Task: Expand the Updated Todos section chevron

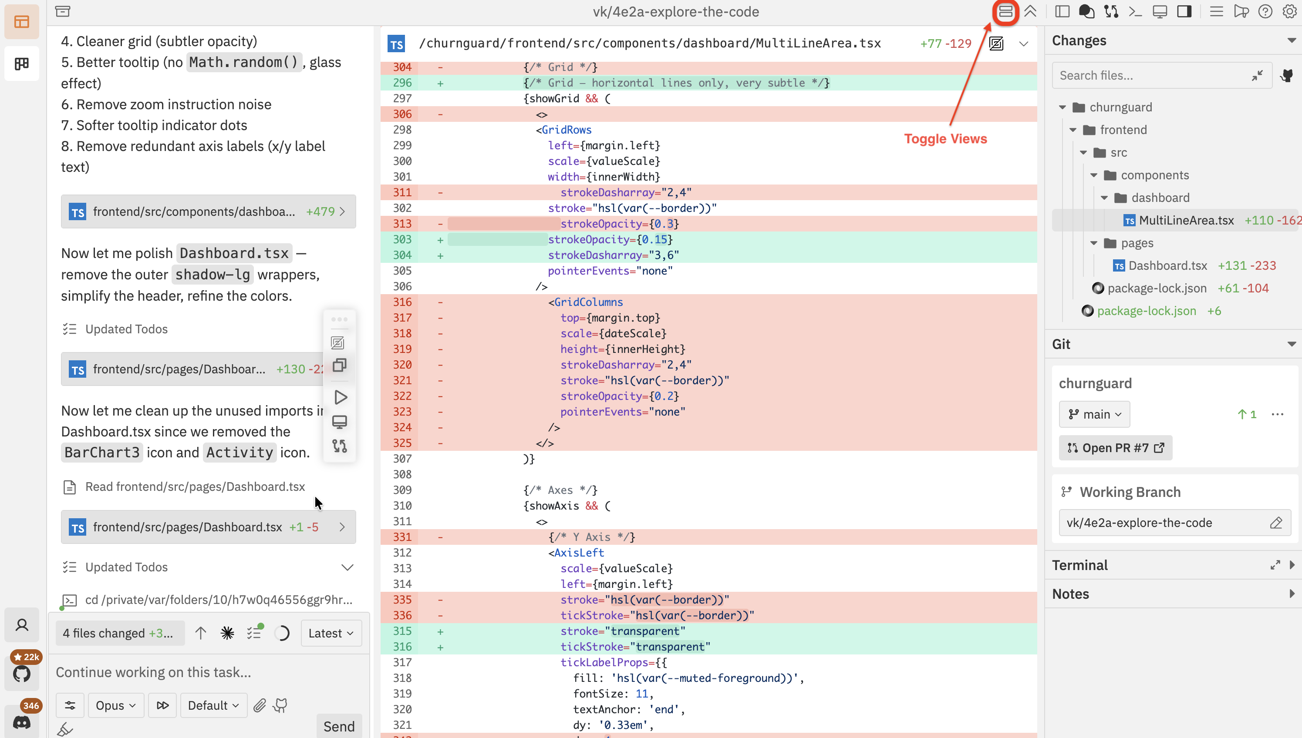Action: click(x=347, y=567)
